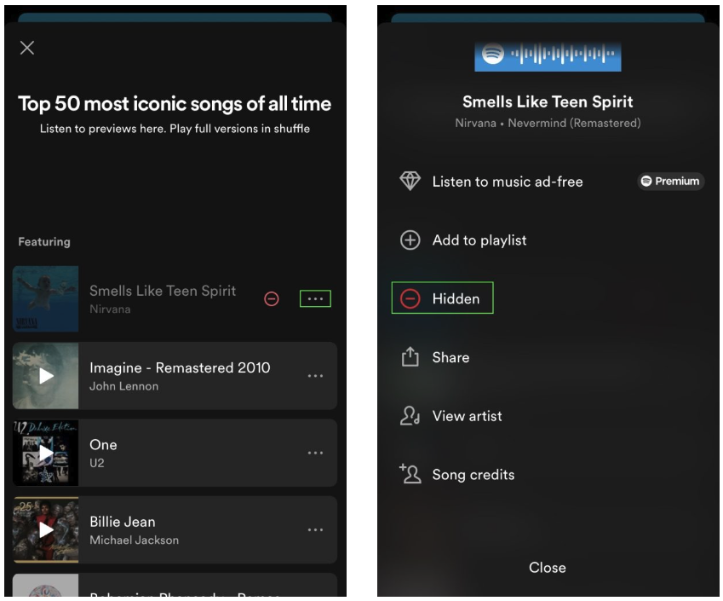The width and height of the screenshot is (723, 601).
Task: Click the Premium badge
Action: pos(671,182)
